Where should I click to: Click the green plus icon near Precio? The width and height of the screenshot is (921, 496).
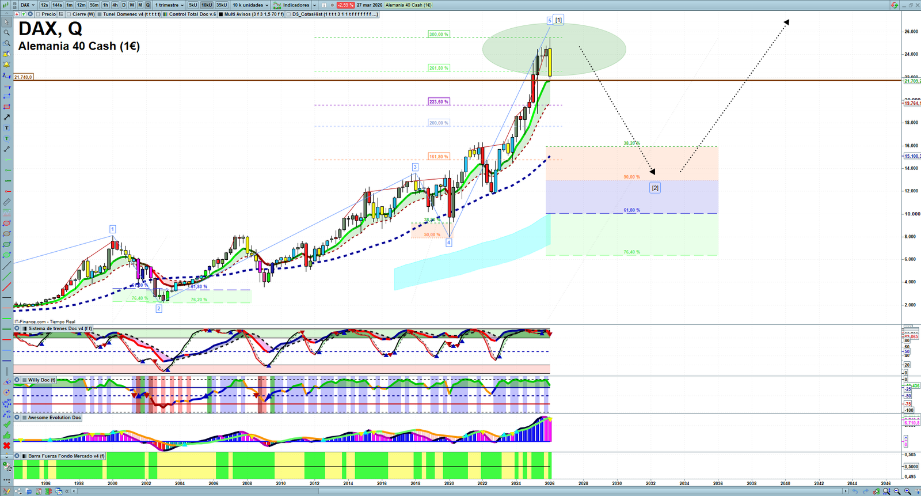click(24, 14)
